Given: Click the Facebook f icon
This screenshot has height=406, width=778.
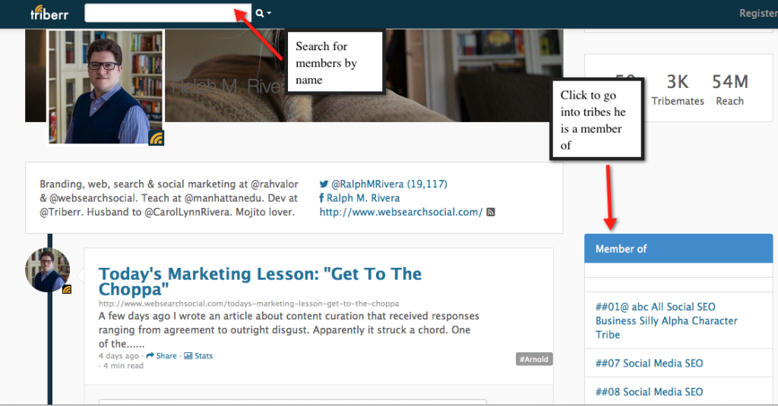Looking at the screenshot, I should [321, 198].
